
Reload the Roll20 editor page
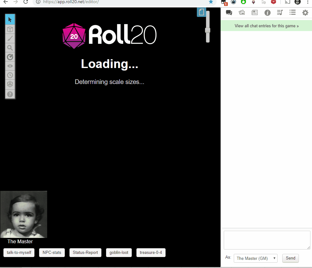click(x=25, y=2)
